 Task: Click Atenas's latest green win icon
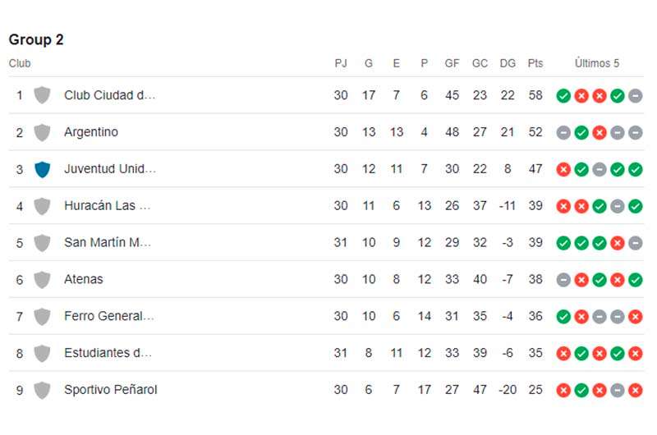click(x=635, y=280)
